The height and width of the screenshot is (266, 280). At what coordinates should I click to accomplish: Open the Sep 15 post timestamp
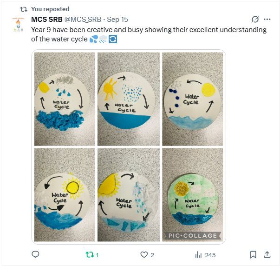click(117, 20)
